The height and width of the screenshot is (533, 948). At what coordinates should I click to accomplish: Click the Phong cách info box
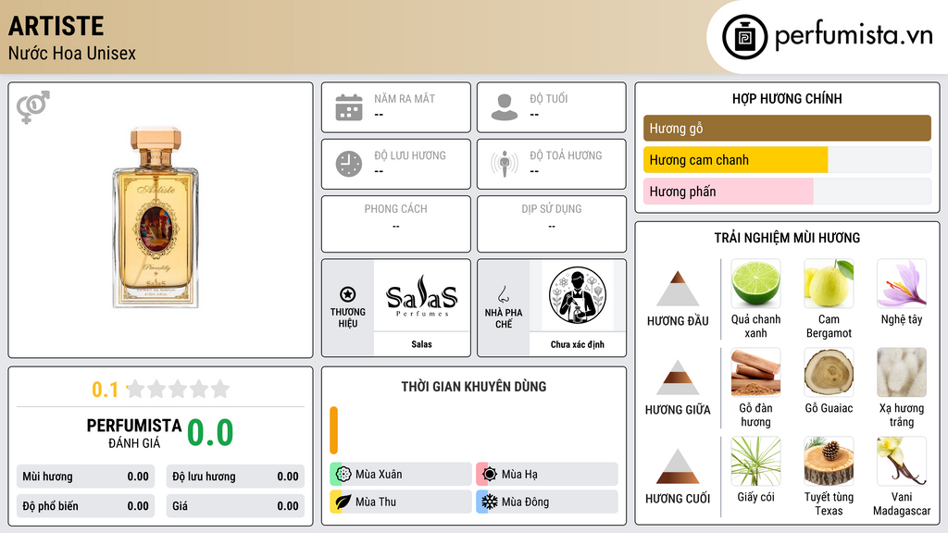(396, 224)
